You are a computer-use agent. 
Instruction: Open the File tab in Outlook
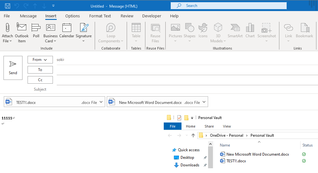click(x=7, y=16)
